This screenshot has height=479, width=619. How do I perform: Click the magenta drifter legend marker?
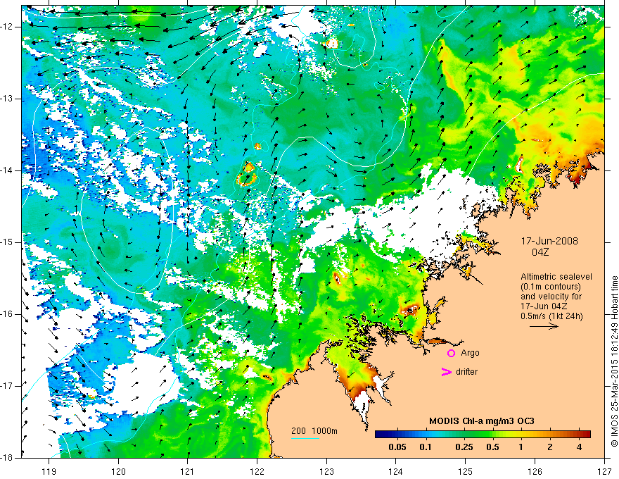(446, 371)
